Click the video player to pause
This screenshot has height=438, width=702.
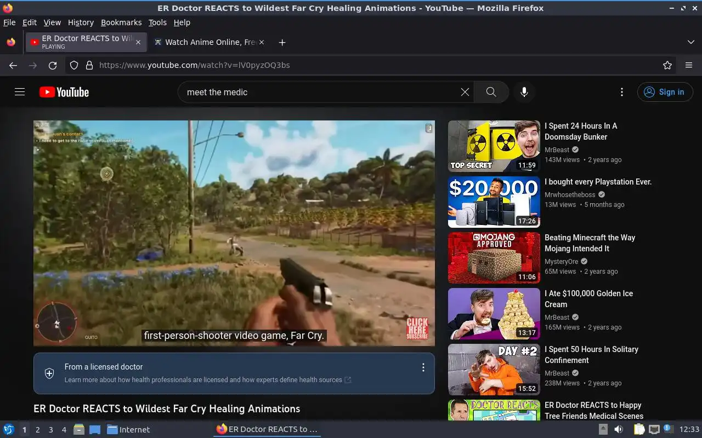[x=234, y=233]
